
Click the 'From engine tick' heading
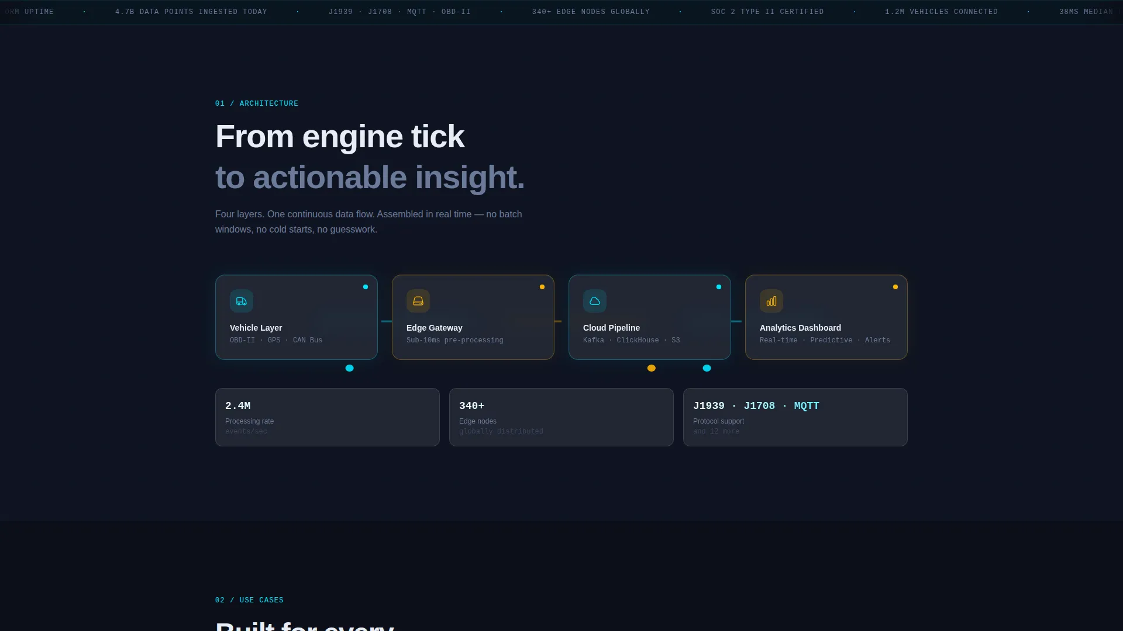point(340,137)
